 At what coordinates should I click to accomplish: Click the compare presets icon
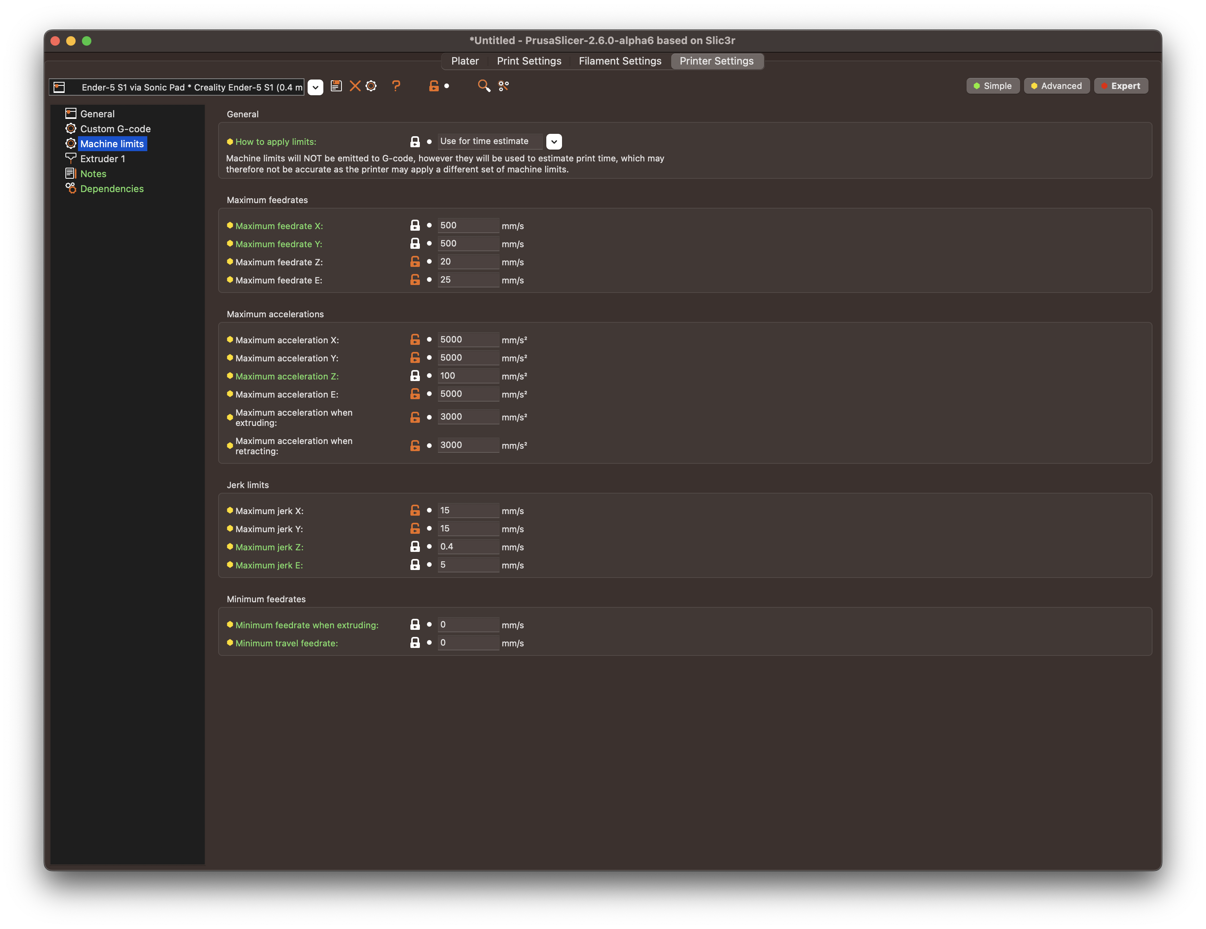click(x=503, y=86)
